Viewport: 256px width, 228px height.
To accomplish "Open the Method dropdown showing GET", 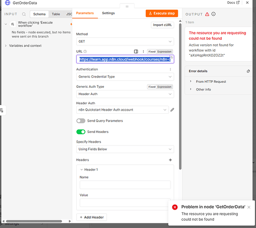I will coord(125,42).
